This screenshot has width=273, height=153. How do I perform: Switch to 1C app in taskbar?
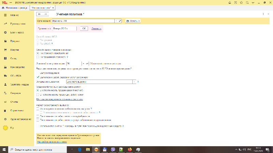click(x=96, y=150)
